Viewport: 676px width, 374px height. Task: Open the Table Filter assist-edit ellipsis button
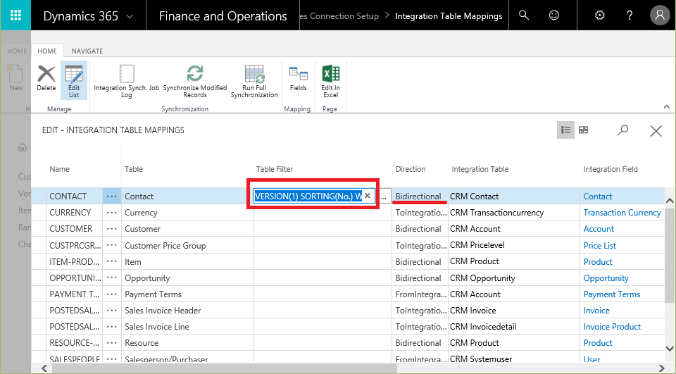pyautogui.click(x=384, y=197)
